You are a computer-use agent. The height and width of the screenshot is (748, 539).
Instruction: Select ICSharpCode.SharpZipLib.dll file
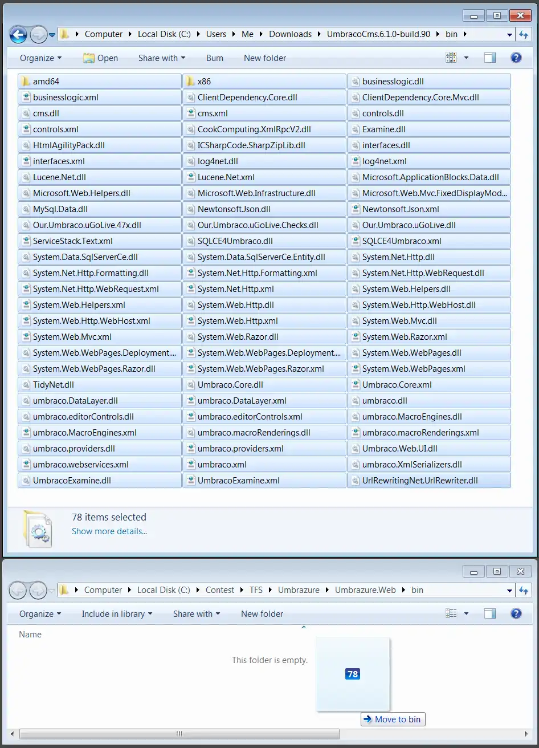(x=264, y=145)
